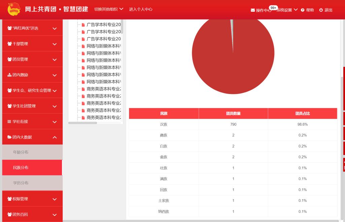This screenshot has width=345, height=222.
Task: Click the open folder icon beside 团内大数据
Action: coord(9,137)
